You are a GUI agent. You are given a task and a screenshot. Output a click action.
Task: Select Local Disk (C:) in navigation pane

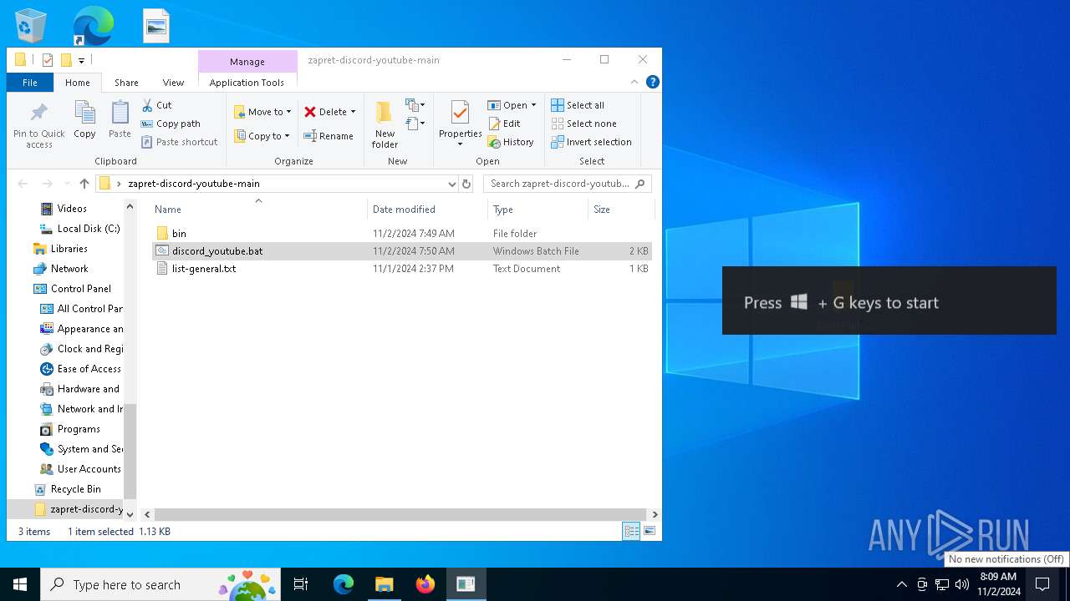tap(79, 229)
